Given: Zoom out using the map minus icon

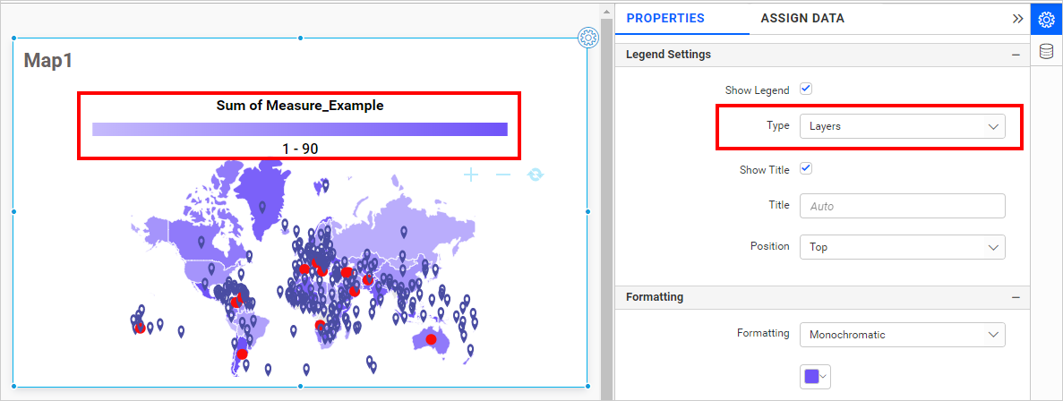Looking at the screenshot, I should [503, 175].
